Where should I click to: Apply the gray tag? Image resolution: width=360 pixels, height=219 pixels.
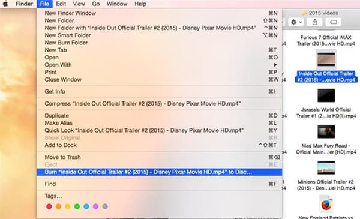105,206
